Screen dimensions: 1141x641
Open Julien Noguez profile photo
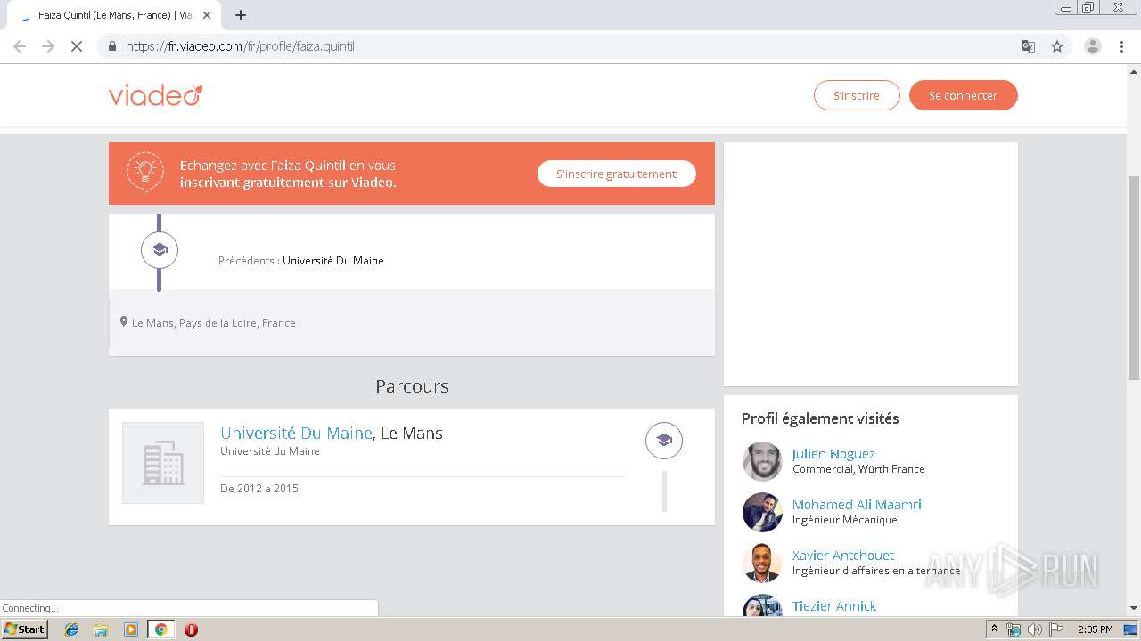[762, 461]
